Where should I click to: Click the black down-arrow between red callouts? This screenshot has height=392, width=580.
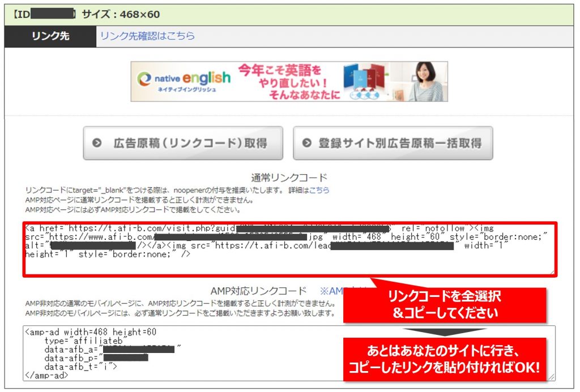(445, 331)
